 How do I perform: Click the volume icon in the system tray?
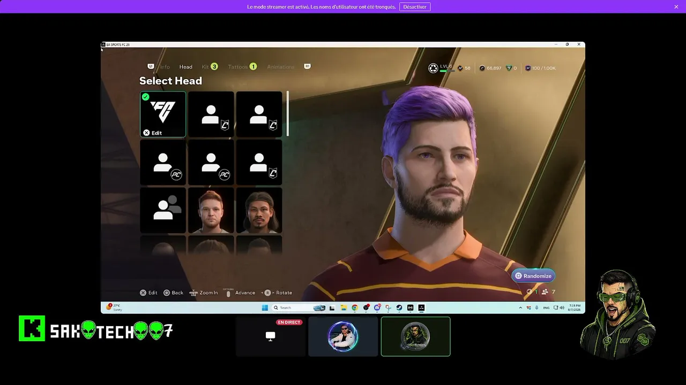pyautogui.click(x=562, y=308)
